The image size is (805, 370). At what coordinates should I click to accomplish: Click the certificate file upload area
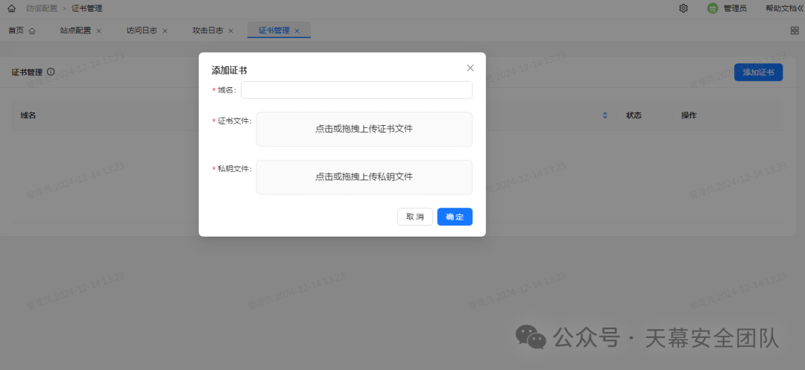tap(364, 129)
